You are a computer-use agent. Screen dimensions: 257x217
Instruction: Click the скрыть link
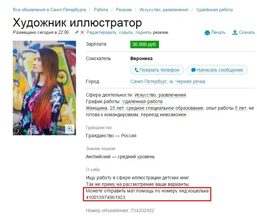(x=126, y=33)
